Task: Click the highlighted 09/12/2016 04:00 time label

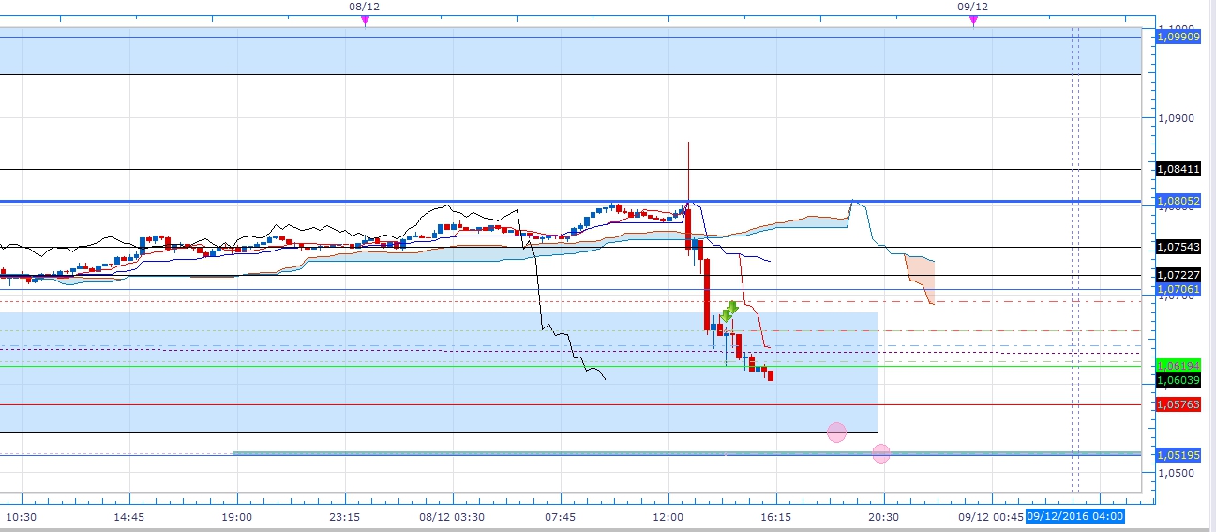Action: 1074,516
